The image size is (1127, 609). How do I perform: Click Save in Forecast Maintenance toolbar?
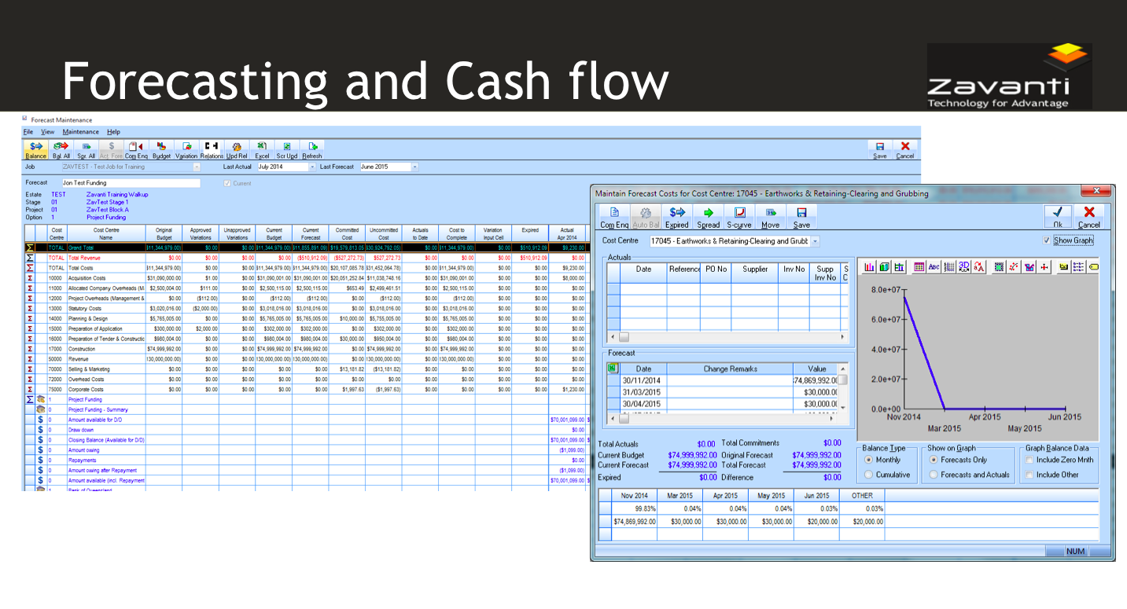click(880, 150)
